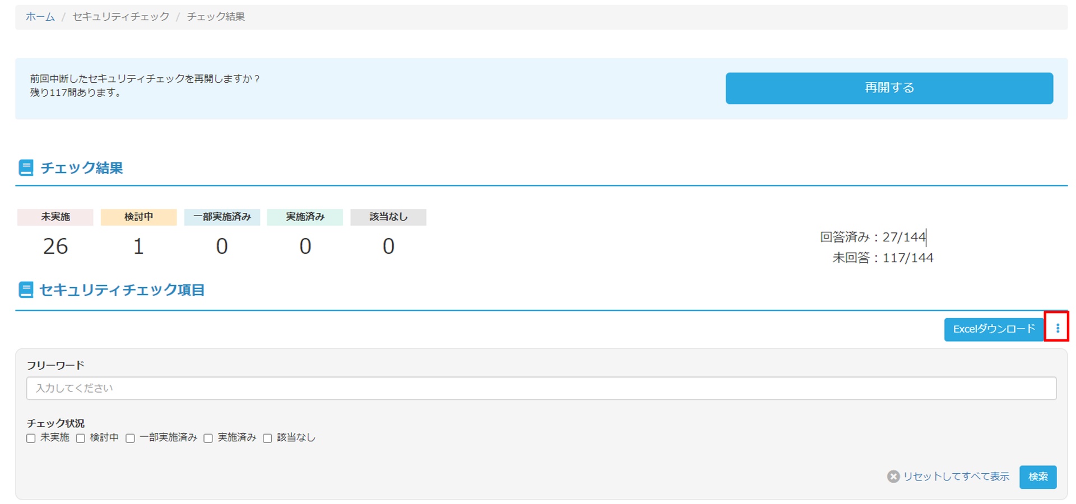Check the 実施済み checkbox
Image resolution: width=1076 pixels, height=504 pixels.
coord(208,438)
